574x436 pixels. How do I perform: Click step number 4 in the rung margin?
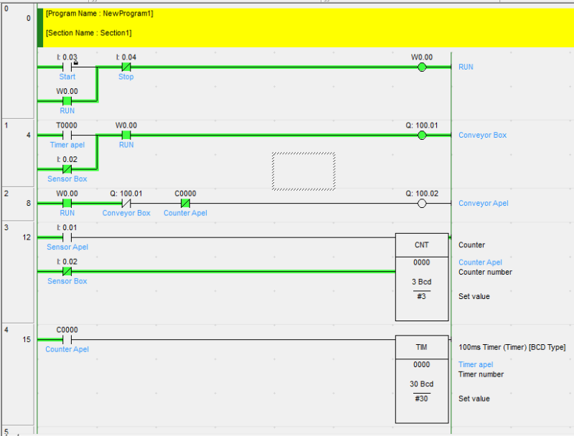tap(29, 135)
